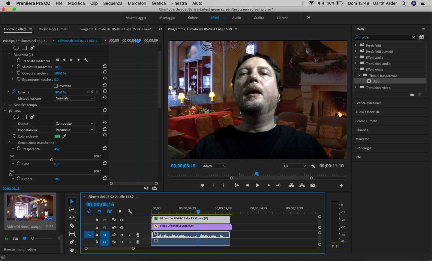
Task: Select the Hand tool
Action: 72,250
